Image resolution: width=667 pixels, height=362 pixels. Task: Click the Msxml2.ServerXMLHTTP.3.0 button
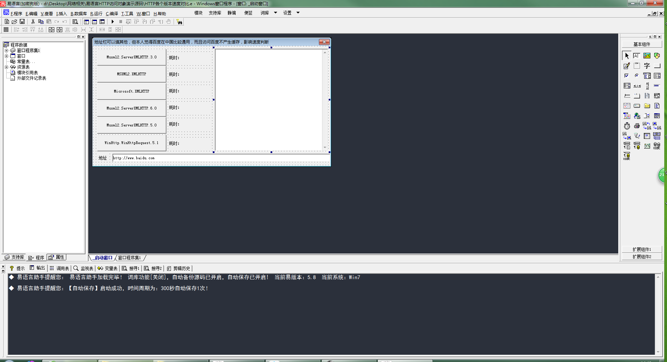pyautogui.click(x=131, y=57)
